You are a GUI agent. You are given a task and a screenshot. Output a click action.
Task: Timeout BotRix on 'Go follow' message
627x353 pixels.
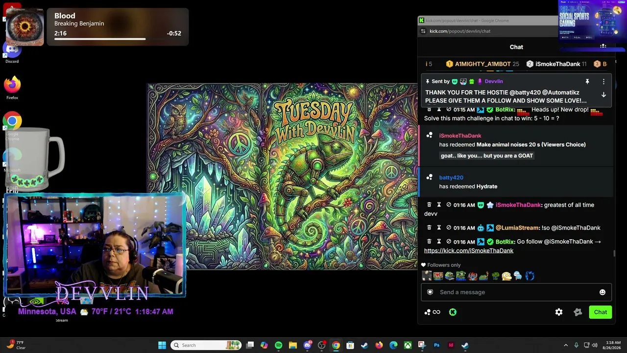point(439,241)
